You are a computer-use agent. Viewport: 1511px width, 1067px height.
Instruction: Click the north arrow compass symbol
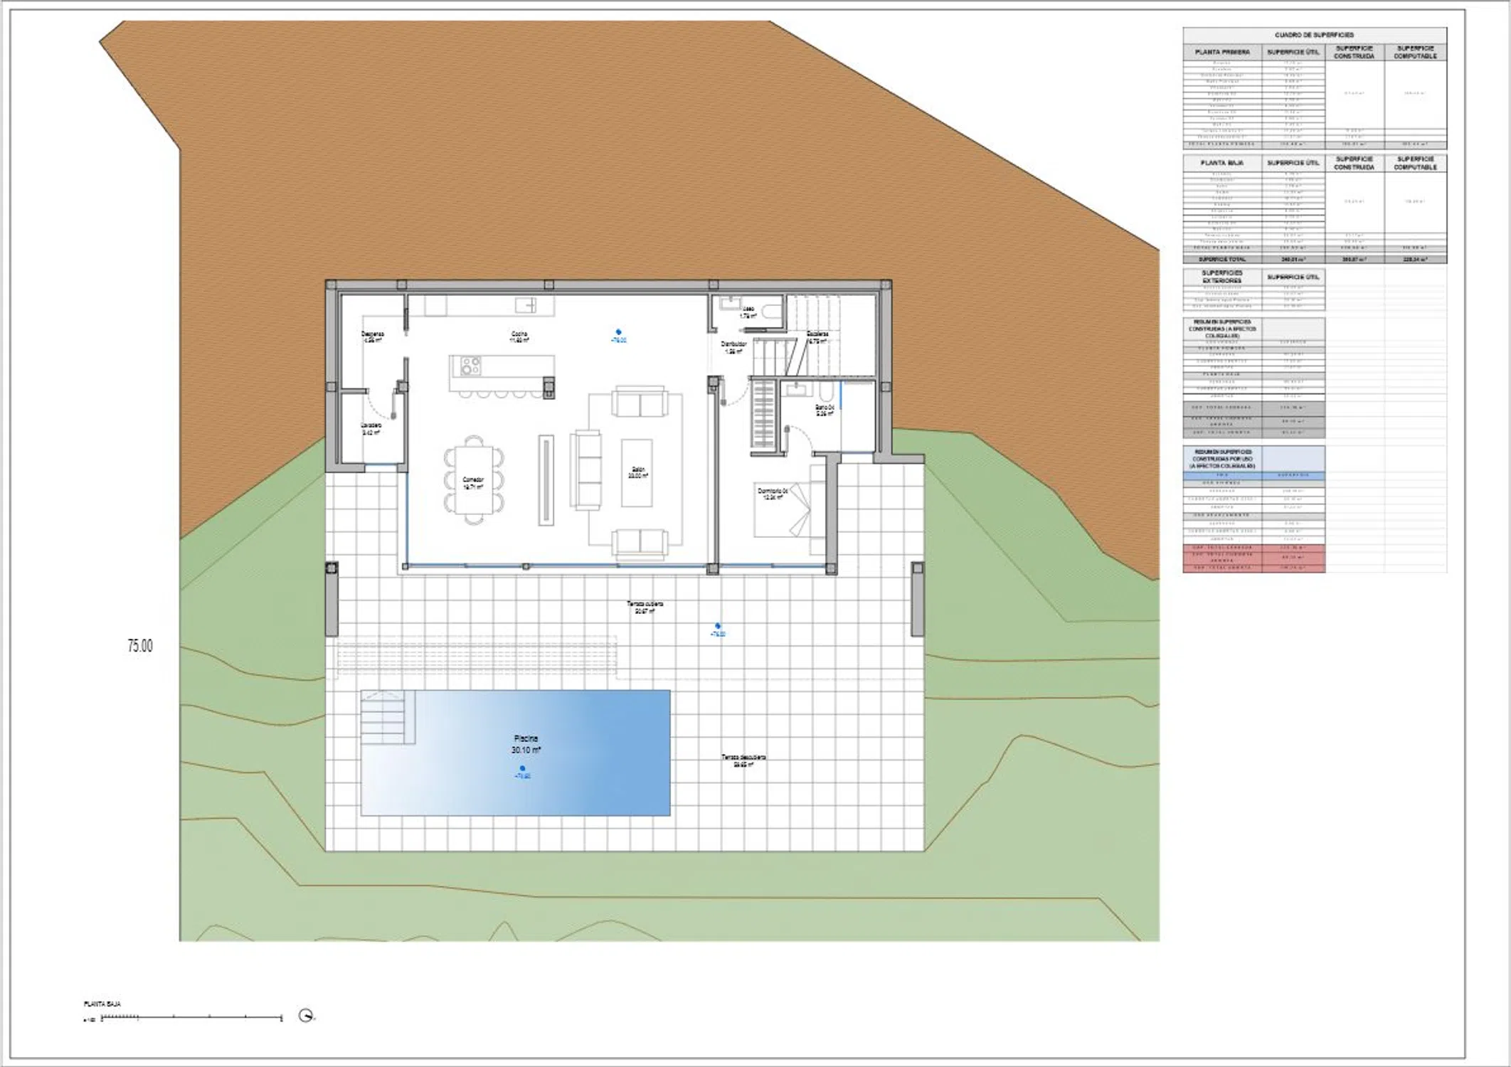[x=306, y=1016]
